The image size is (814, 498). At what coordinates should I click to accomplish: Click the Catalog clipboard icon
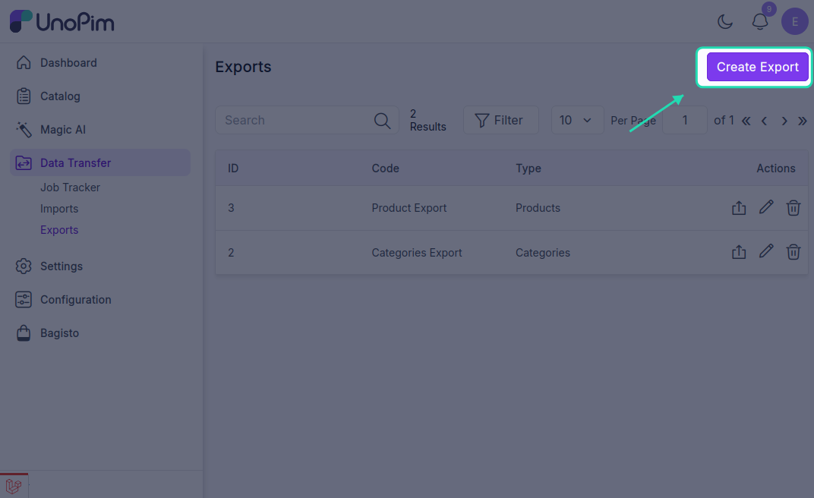click(x=24, y=96)
